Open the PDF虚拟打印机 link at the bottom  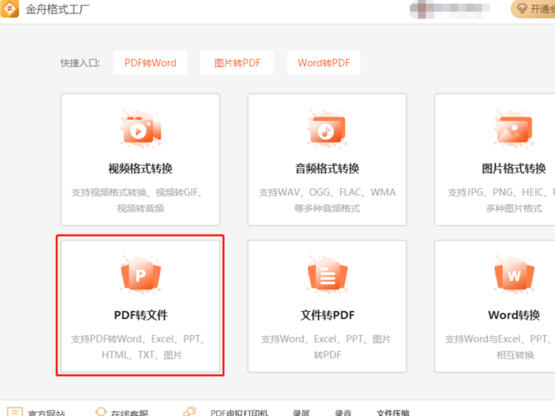pos(239,413)
